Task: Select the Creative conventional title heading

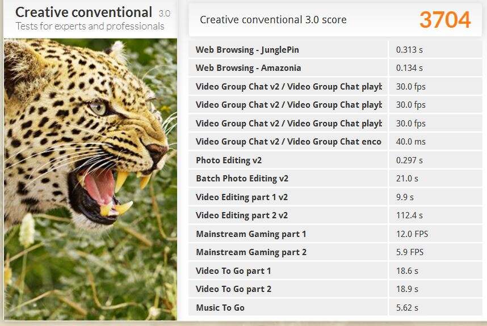Action: click(x=83, y=12)
